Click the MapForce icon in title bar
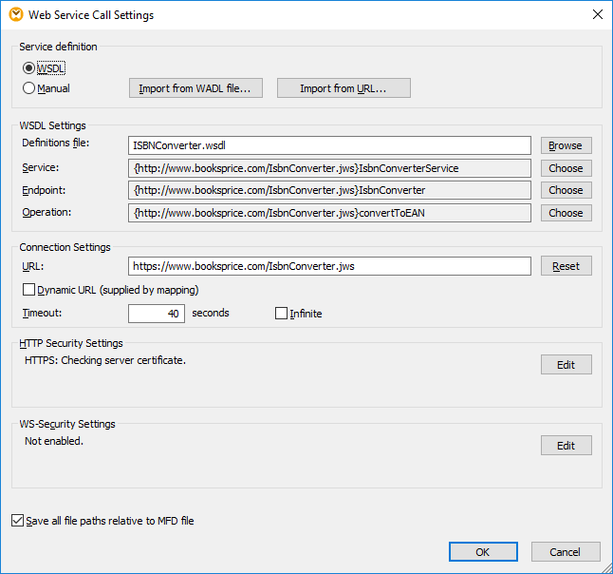The image size is (613, 574). point(15,14)
